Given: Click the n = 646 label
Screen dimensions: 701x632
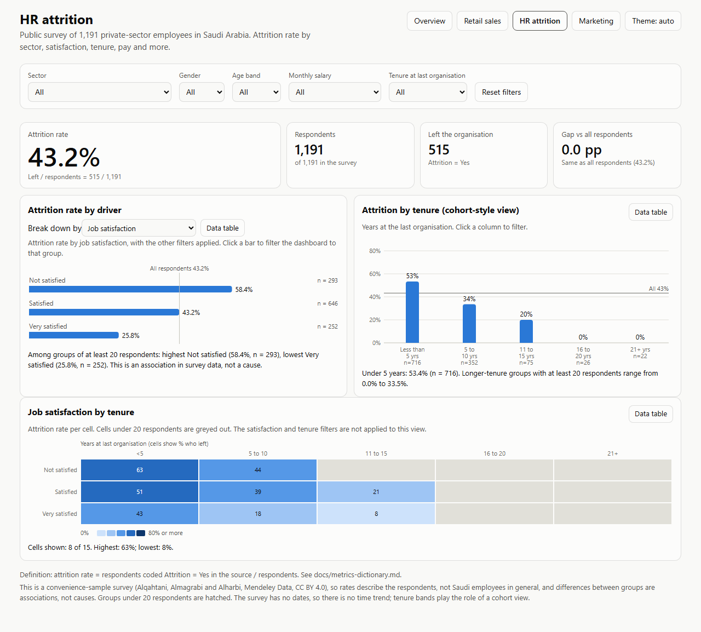Looking at the screenshot, I should tap(327, 303).
